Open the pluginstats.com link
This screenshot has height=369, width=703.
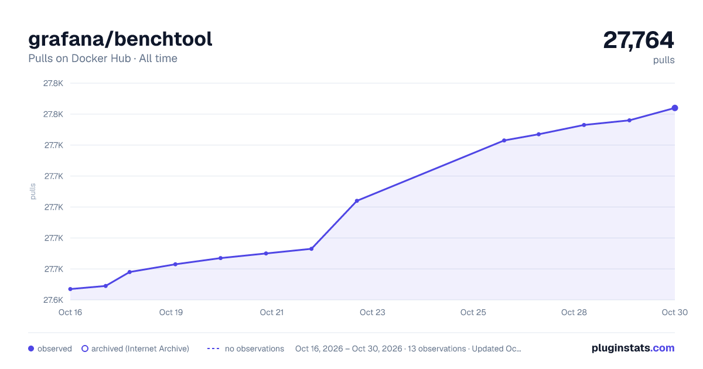tap(633, 348)
